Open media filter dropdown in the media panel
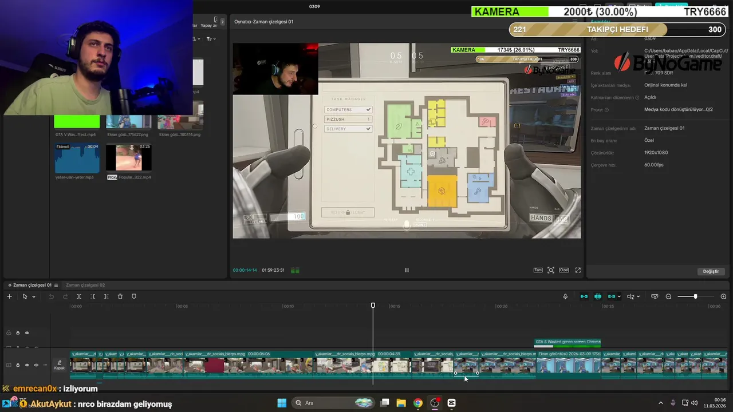This screenshot has height=412, width=733. coord(211,39)
